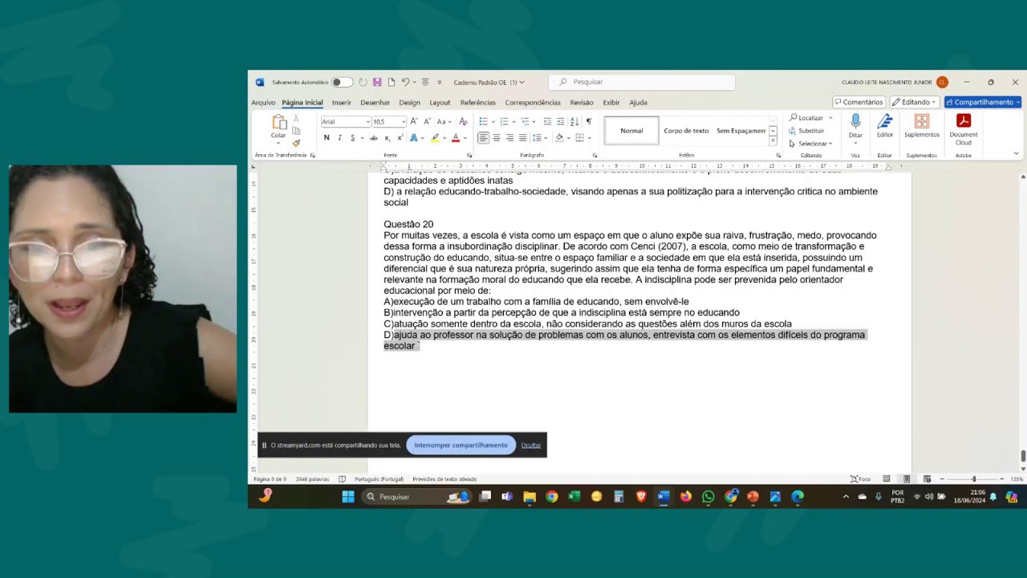Apply superscript formatting

400,138
